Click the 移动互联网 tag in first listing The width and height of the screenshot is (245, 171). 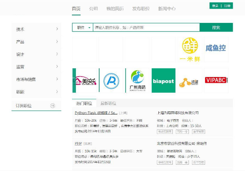tap(165, 132)
